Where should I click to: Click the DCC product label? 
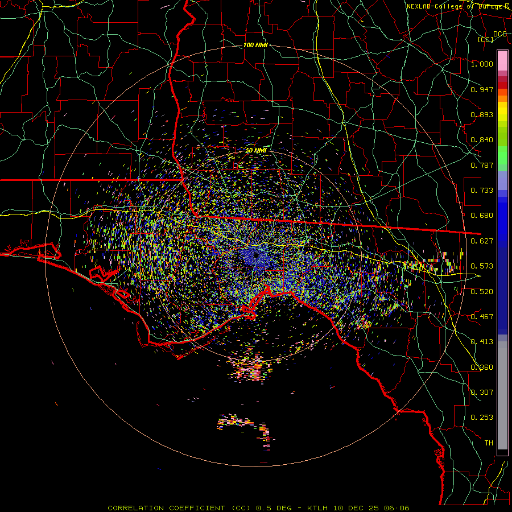[x=499, y=34]
